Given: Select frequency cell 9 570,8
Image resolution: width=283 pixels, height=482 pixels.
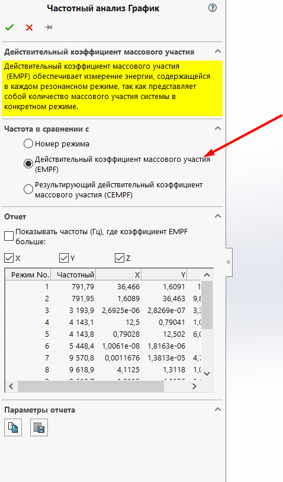Looking at the screenshot, I should [x=73, y=358].
